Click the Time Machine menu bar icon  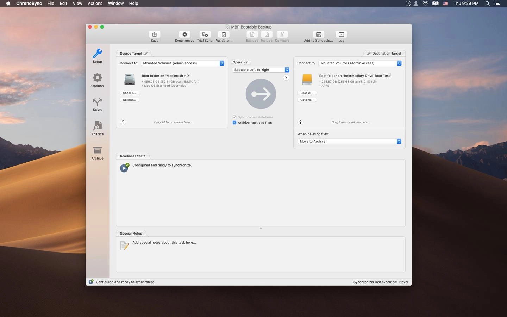point(408,4)
